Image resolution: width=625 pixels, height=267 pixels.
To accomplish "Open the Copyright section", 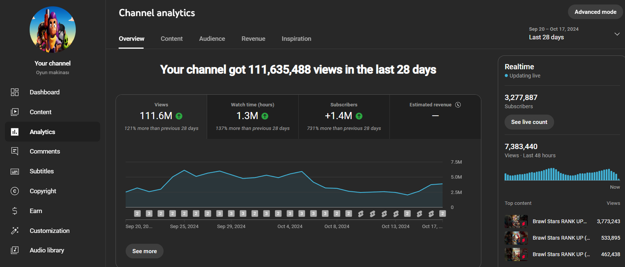I will tap(53, 191).
